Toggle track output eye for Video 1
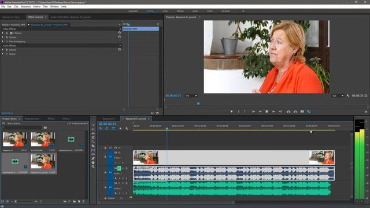370x208 pixels. (119, 153)
